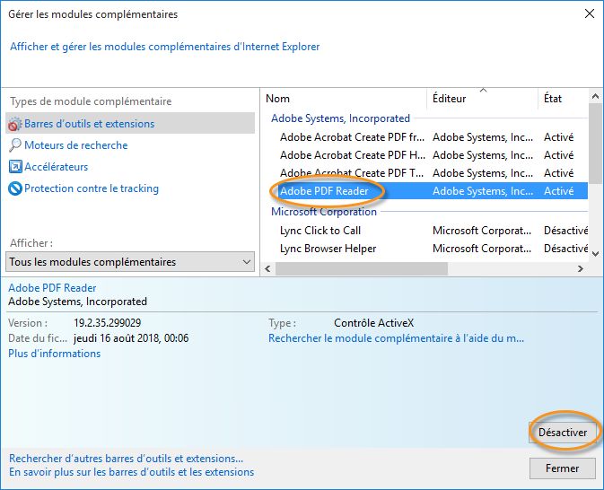Open En savoir plus link
The height and width of the screenshot is (490, 604).
click(x=131, y=472)
